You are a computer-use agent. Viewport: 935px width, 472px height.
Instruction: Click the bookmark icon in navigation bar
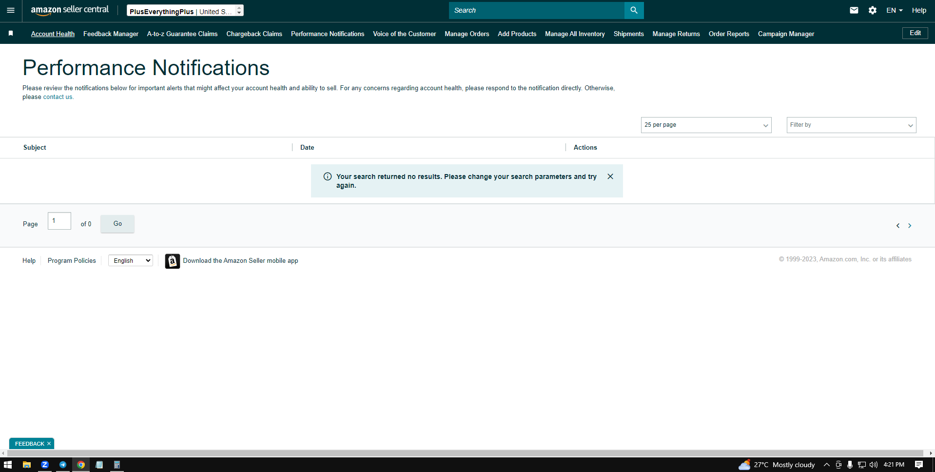pos(11,33)
